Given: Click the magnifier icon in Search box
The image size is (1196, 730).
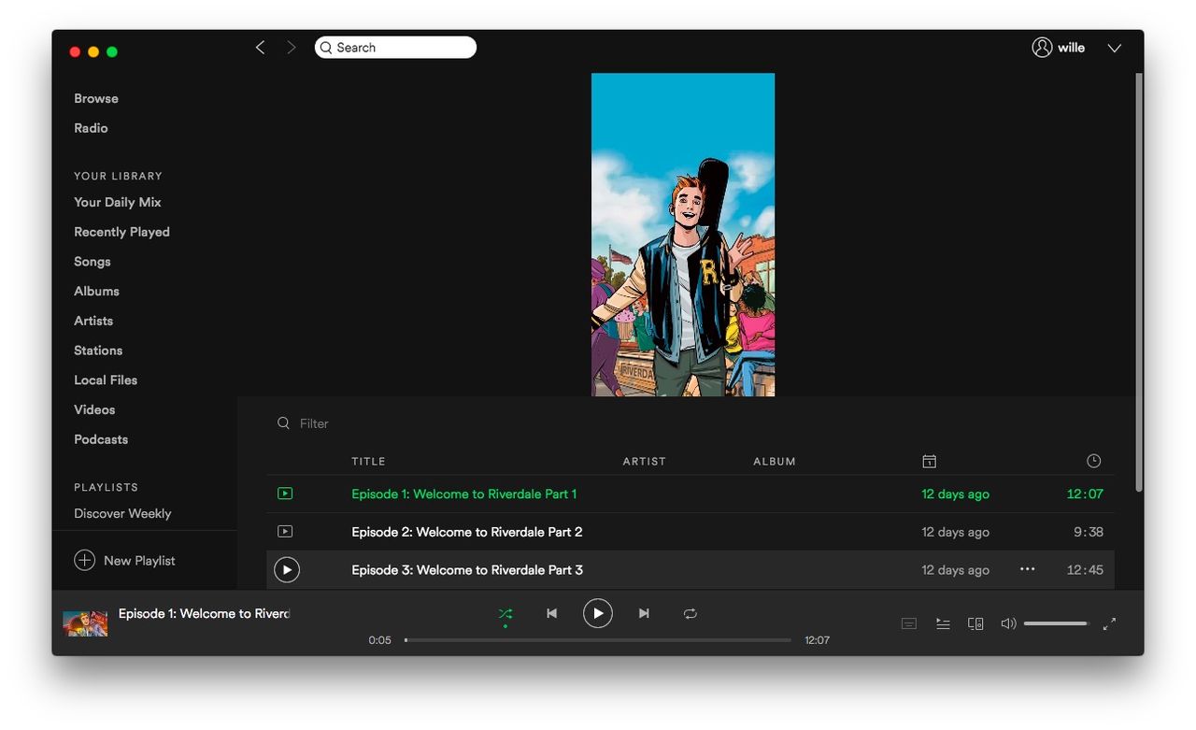Looking at the screenshot, I should point(326,48).
